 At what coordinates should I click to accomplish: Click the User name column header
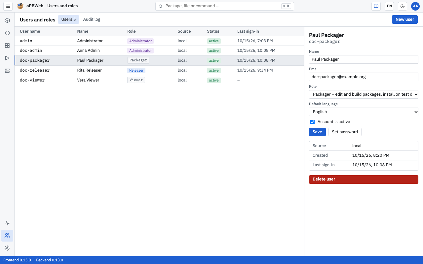tap(30, 31)
